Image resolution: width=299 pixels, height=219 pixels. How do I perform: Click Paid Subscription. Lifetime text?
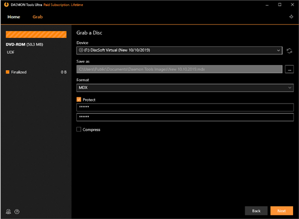pyautogui.click(x=63, y=5)
